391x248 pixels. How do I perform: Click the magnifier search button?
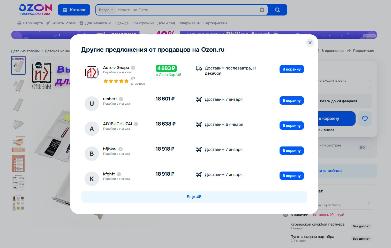pos(277,10)
